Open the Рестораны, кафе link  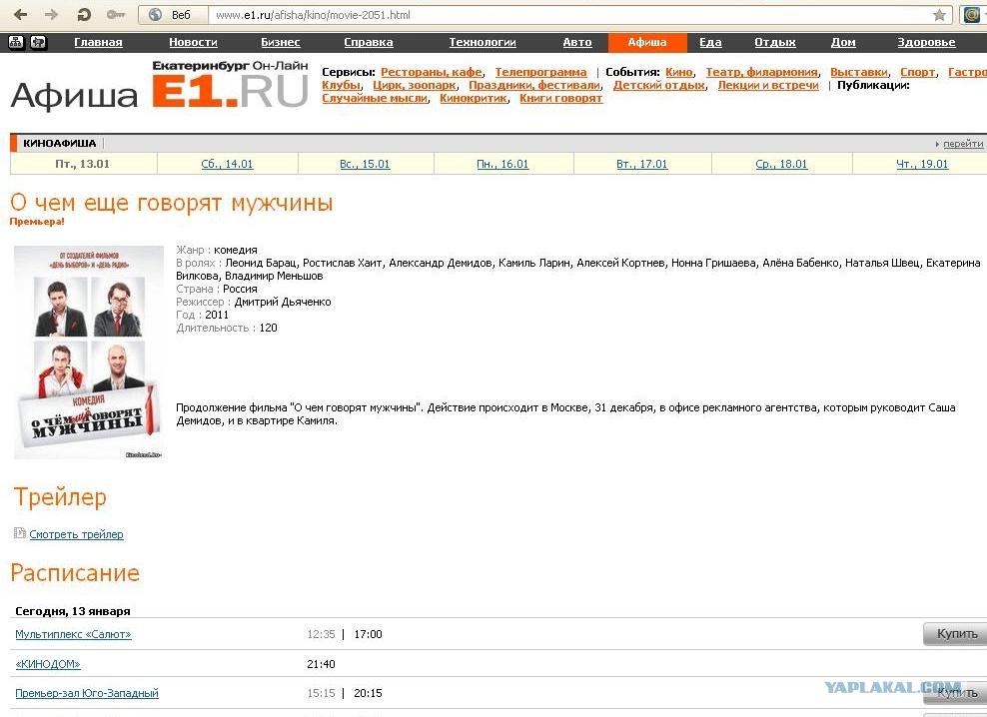click(432, 72)
